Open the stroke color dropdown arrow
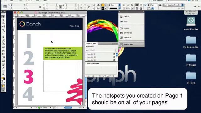Viewport: 201px width, 113px height. coord(106,8)
